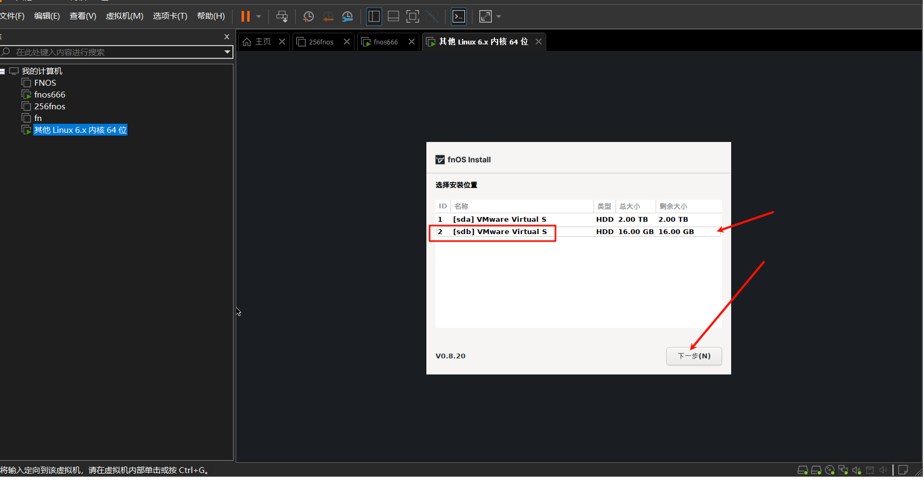
Task: Close the fnos666 tab
Action: click(411, 42)
